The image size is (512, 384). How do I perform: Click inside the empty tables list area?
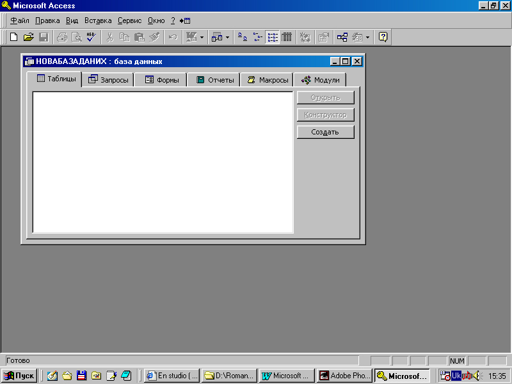tap(163, 163)
